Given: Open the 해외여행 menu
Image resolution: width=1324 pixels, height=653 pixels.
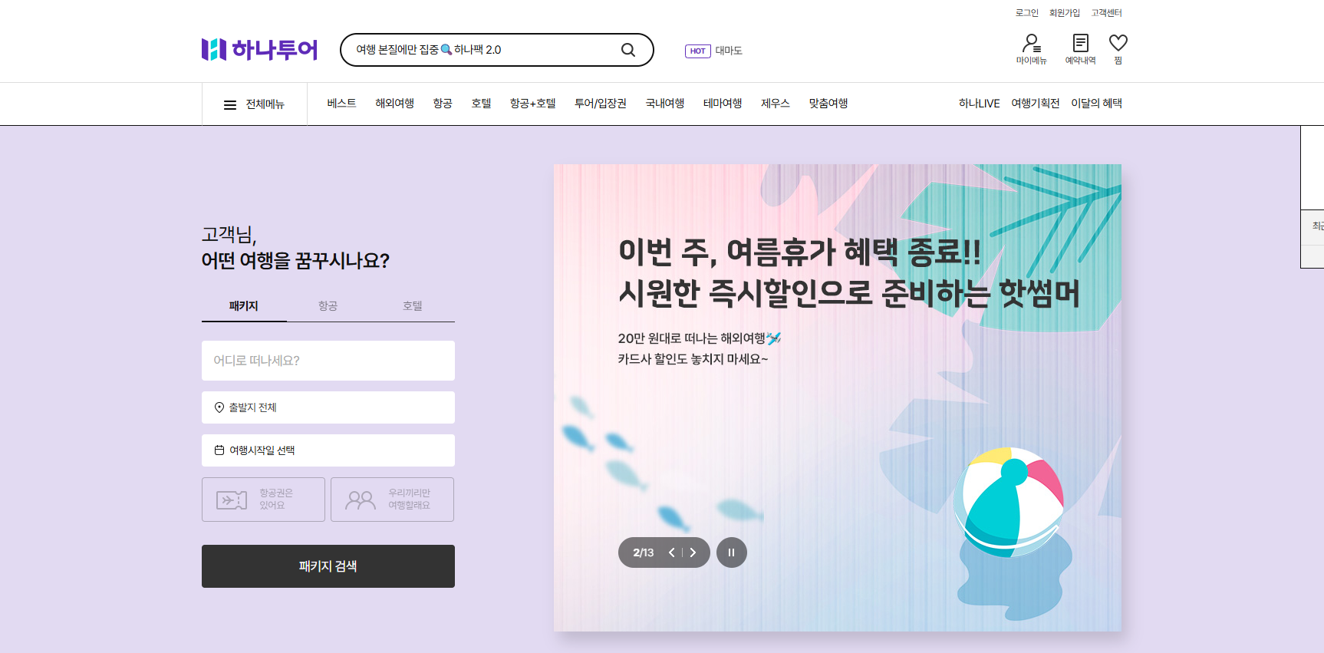Looking at the screenshot, I should pyautogui.click(x=394, y=104).
